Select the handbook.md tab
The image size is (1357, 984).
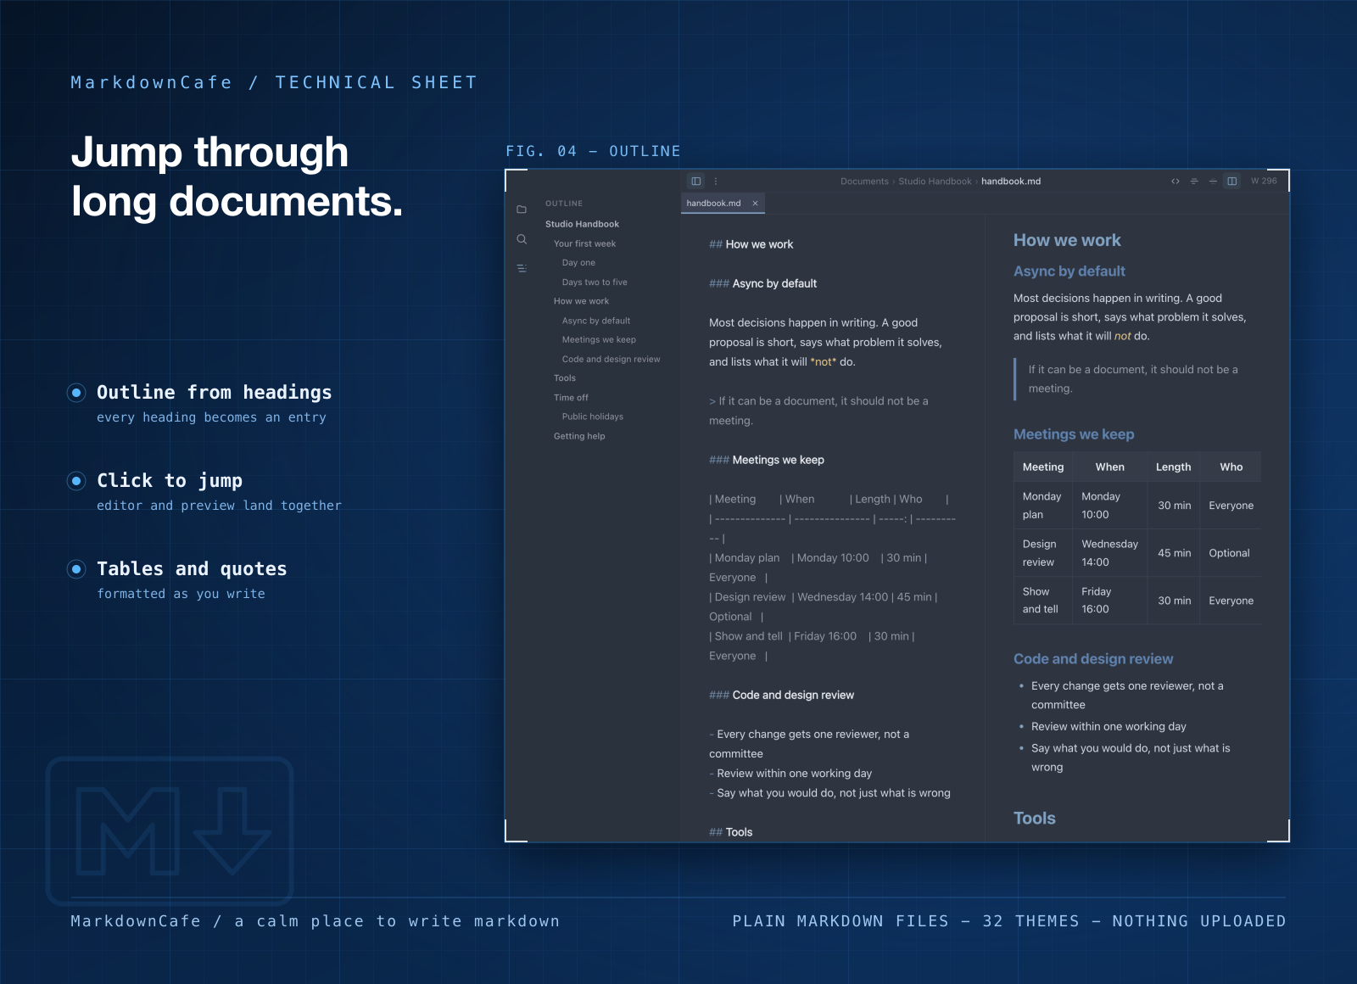coord(723,204)
